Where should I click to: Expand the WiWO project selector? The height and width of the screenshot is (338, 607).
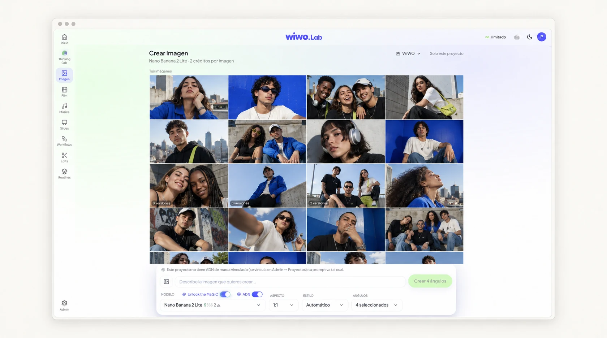408,53
